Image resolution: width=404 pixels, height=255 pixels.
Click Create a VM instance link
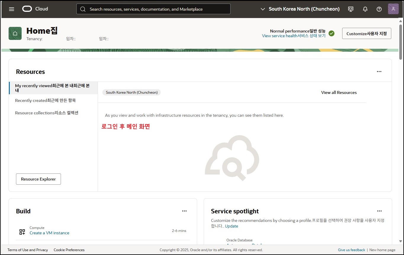click(49, 233)
